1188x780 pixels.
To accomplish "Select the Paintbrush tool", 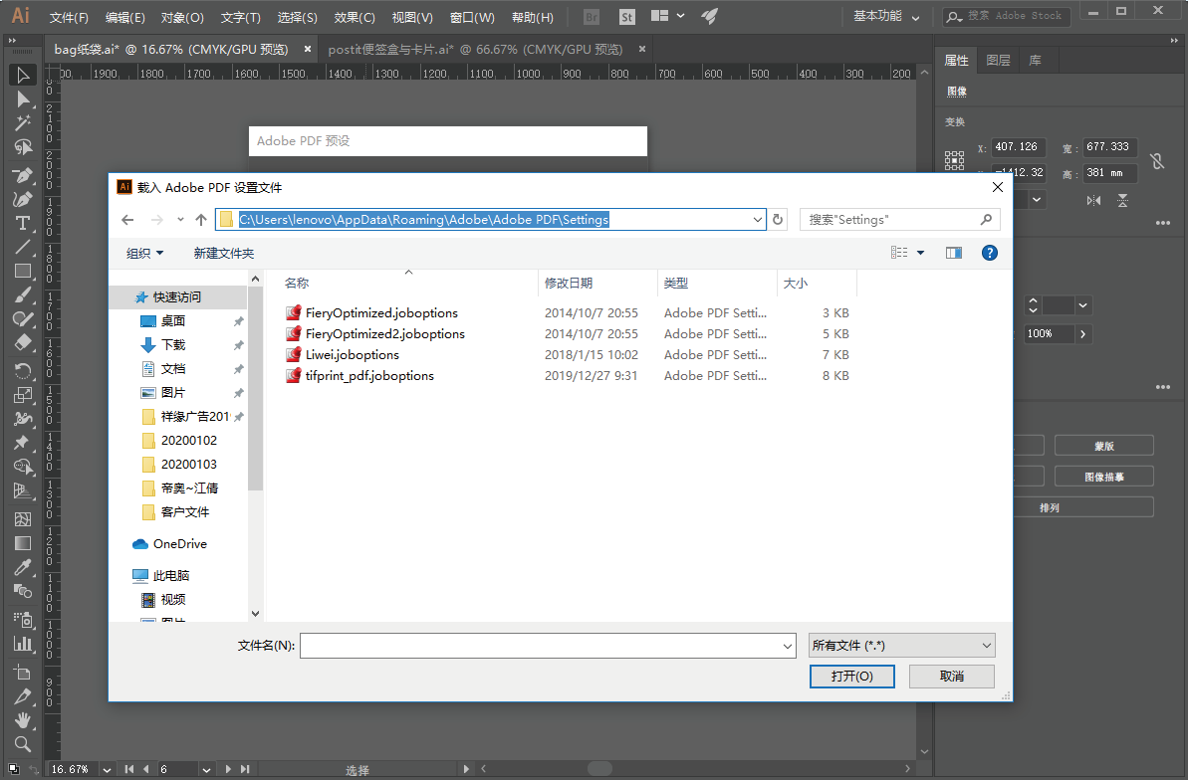I will pyautogui.click(x=23, y=295).
